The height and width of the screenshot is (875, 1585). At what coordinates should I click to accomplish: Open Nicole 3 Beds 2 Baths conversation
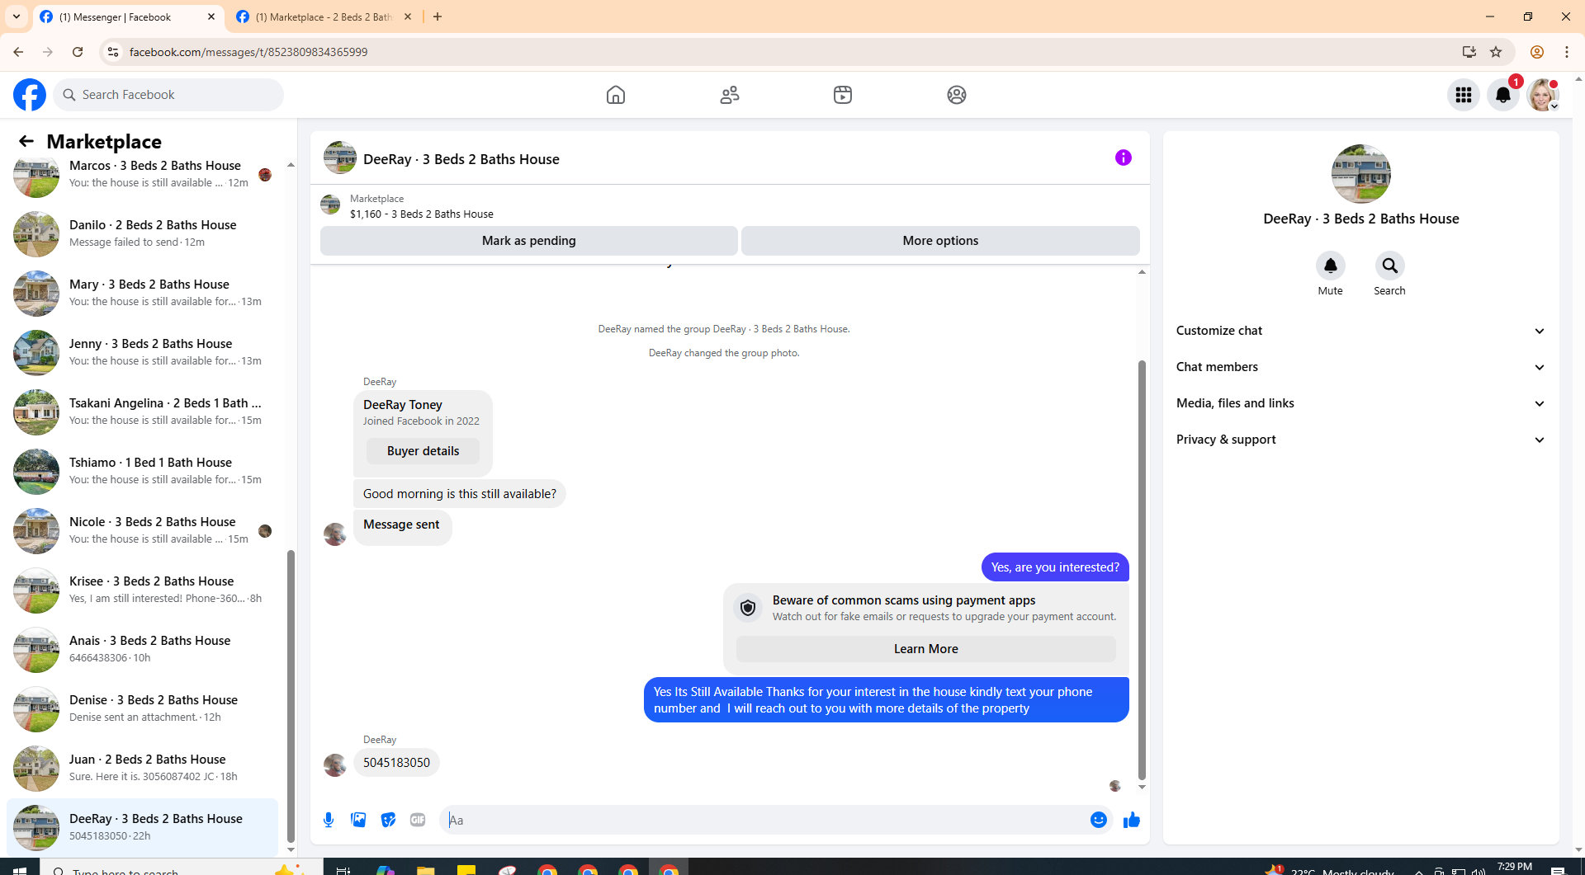point(142,530)
